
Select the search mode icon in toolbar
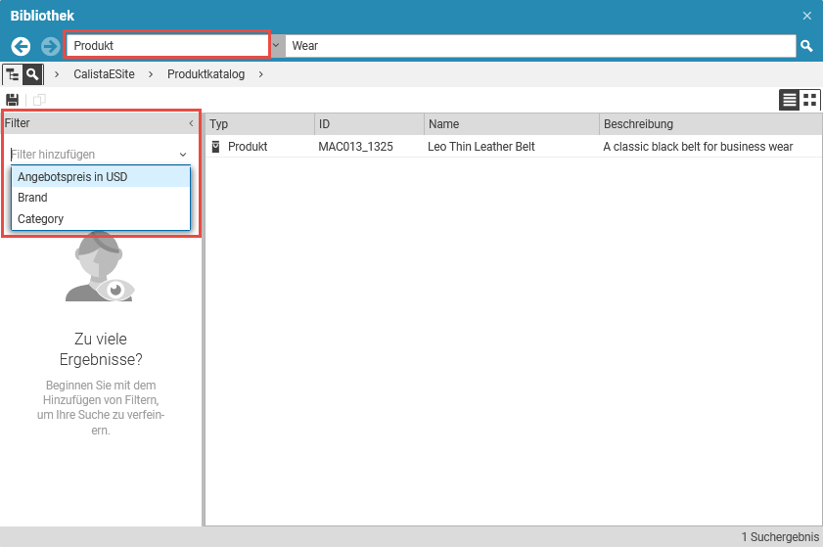[x=32, y=74]
